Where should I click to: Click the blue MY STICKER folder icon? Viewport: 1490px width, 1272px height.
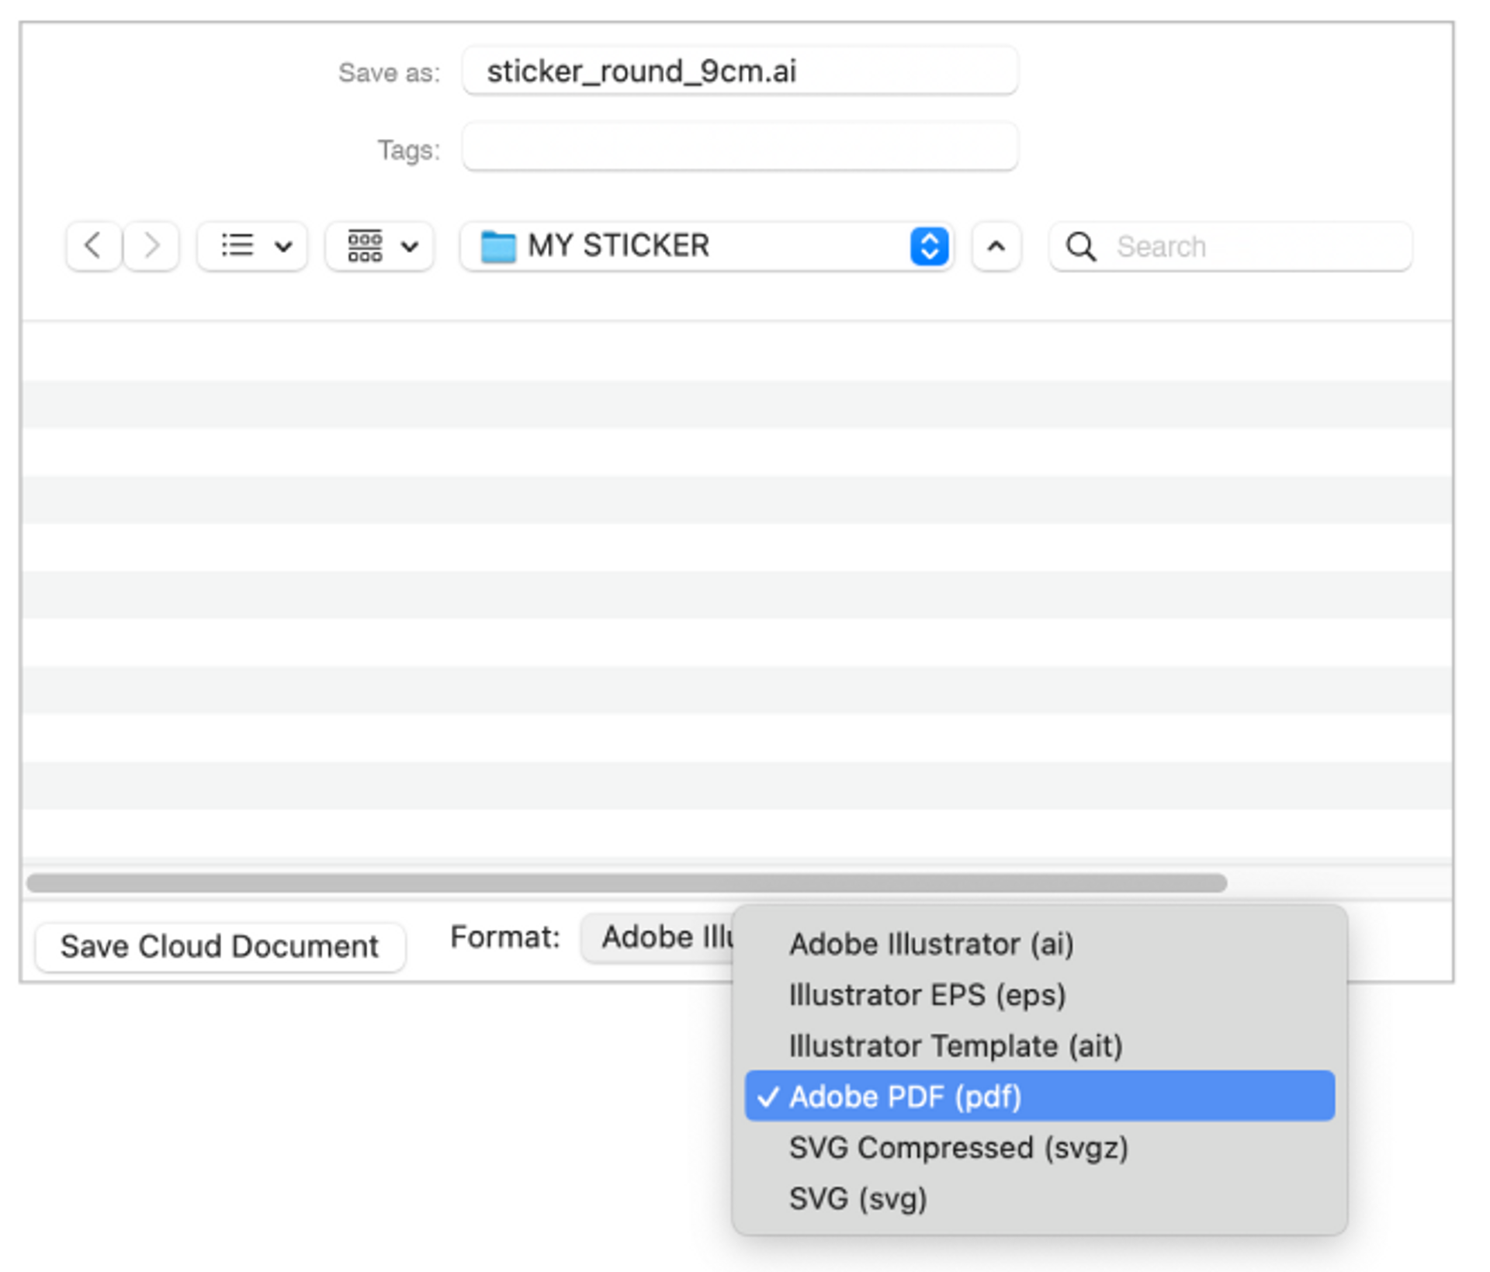click(497, 247)
